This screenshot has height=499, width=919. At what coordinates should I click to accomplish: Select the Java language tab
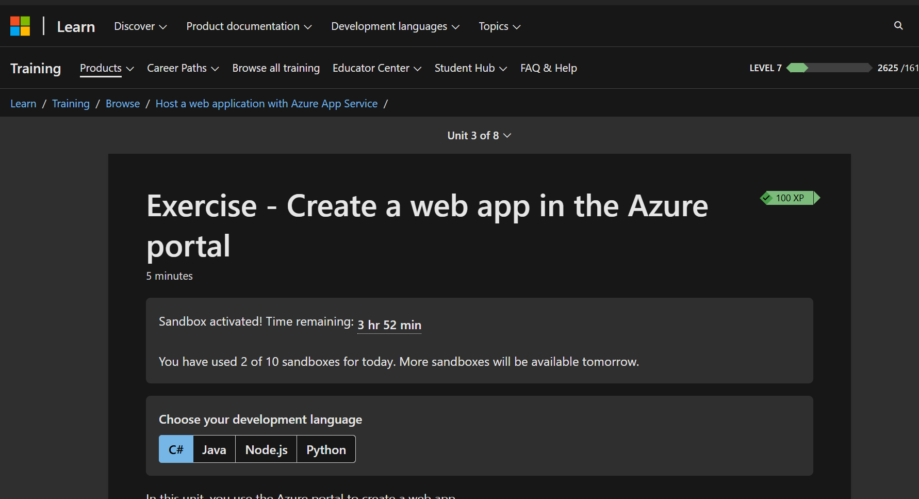(x=214, y=449)
